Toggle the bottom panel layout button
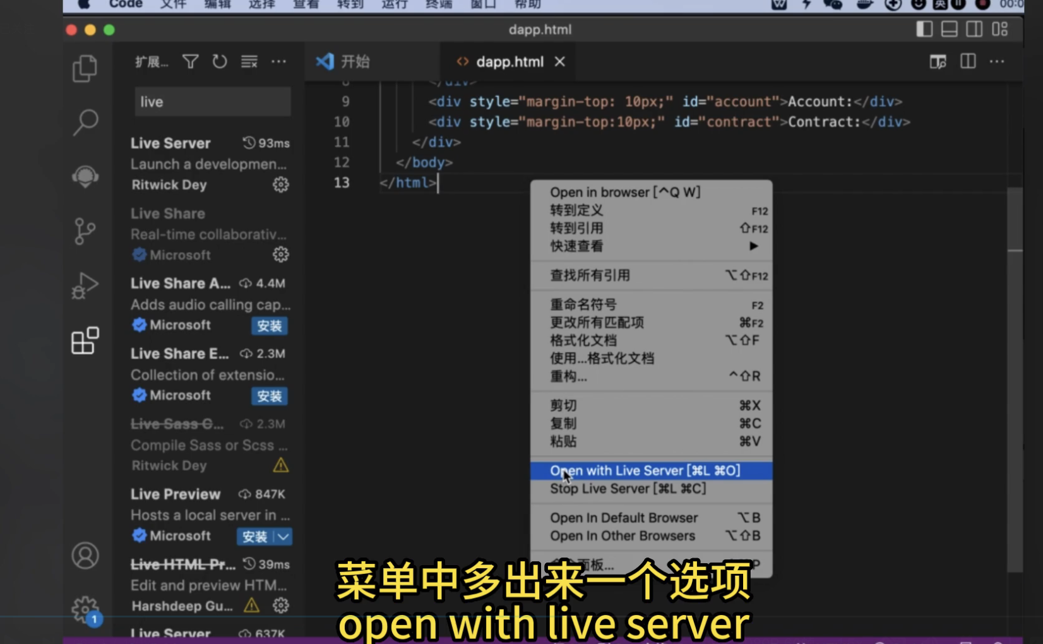 950,29
